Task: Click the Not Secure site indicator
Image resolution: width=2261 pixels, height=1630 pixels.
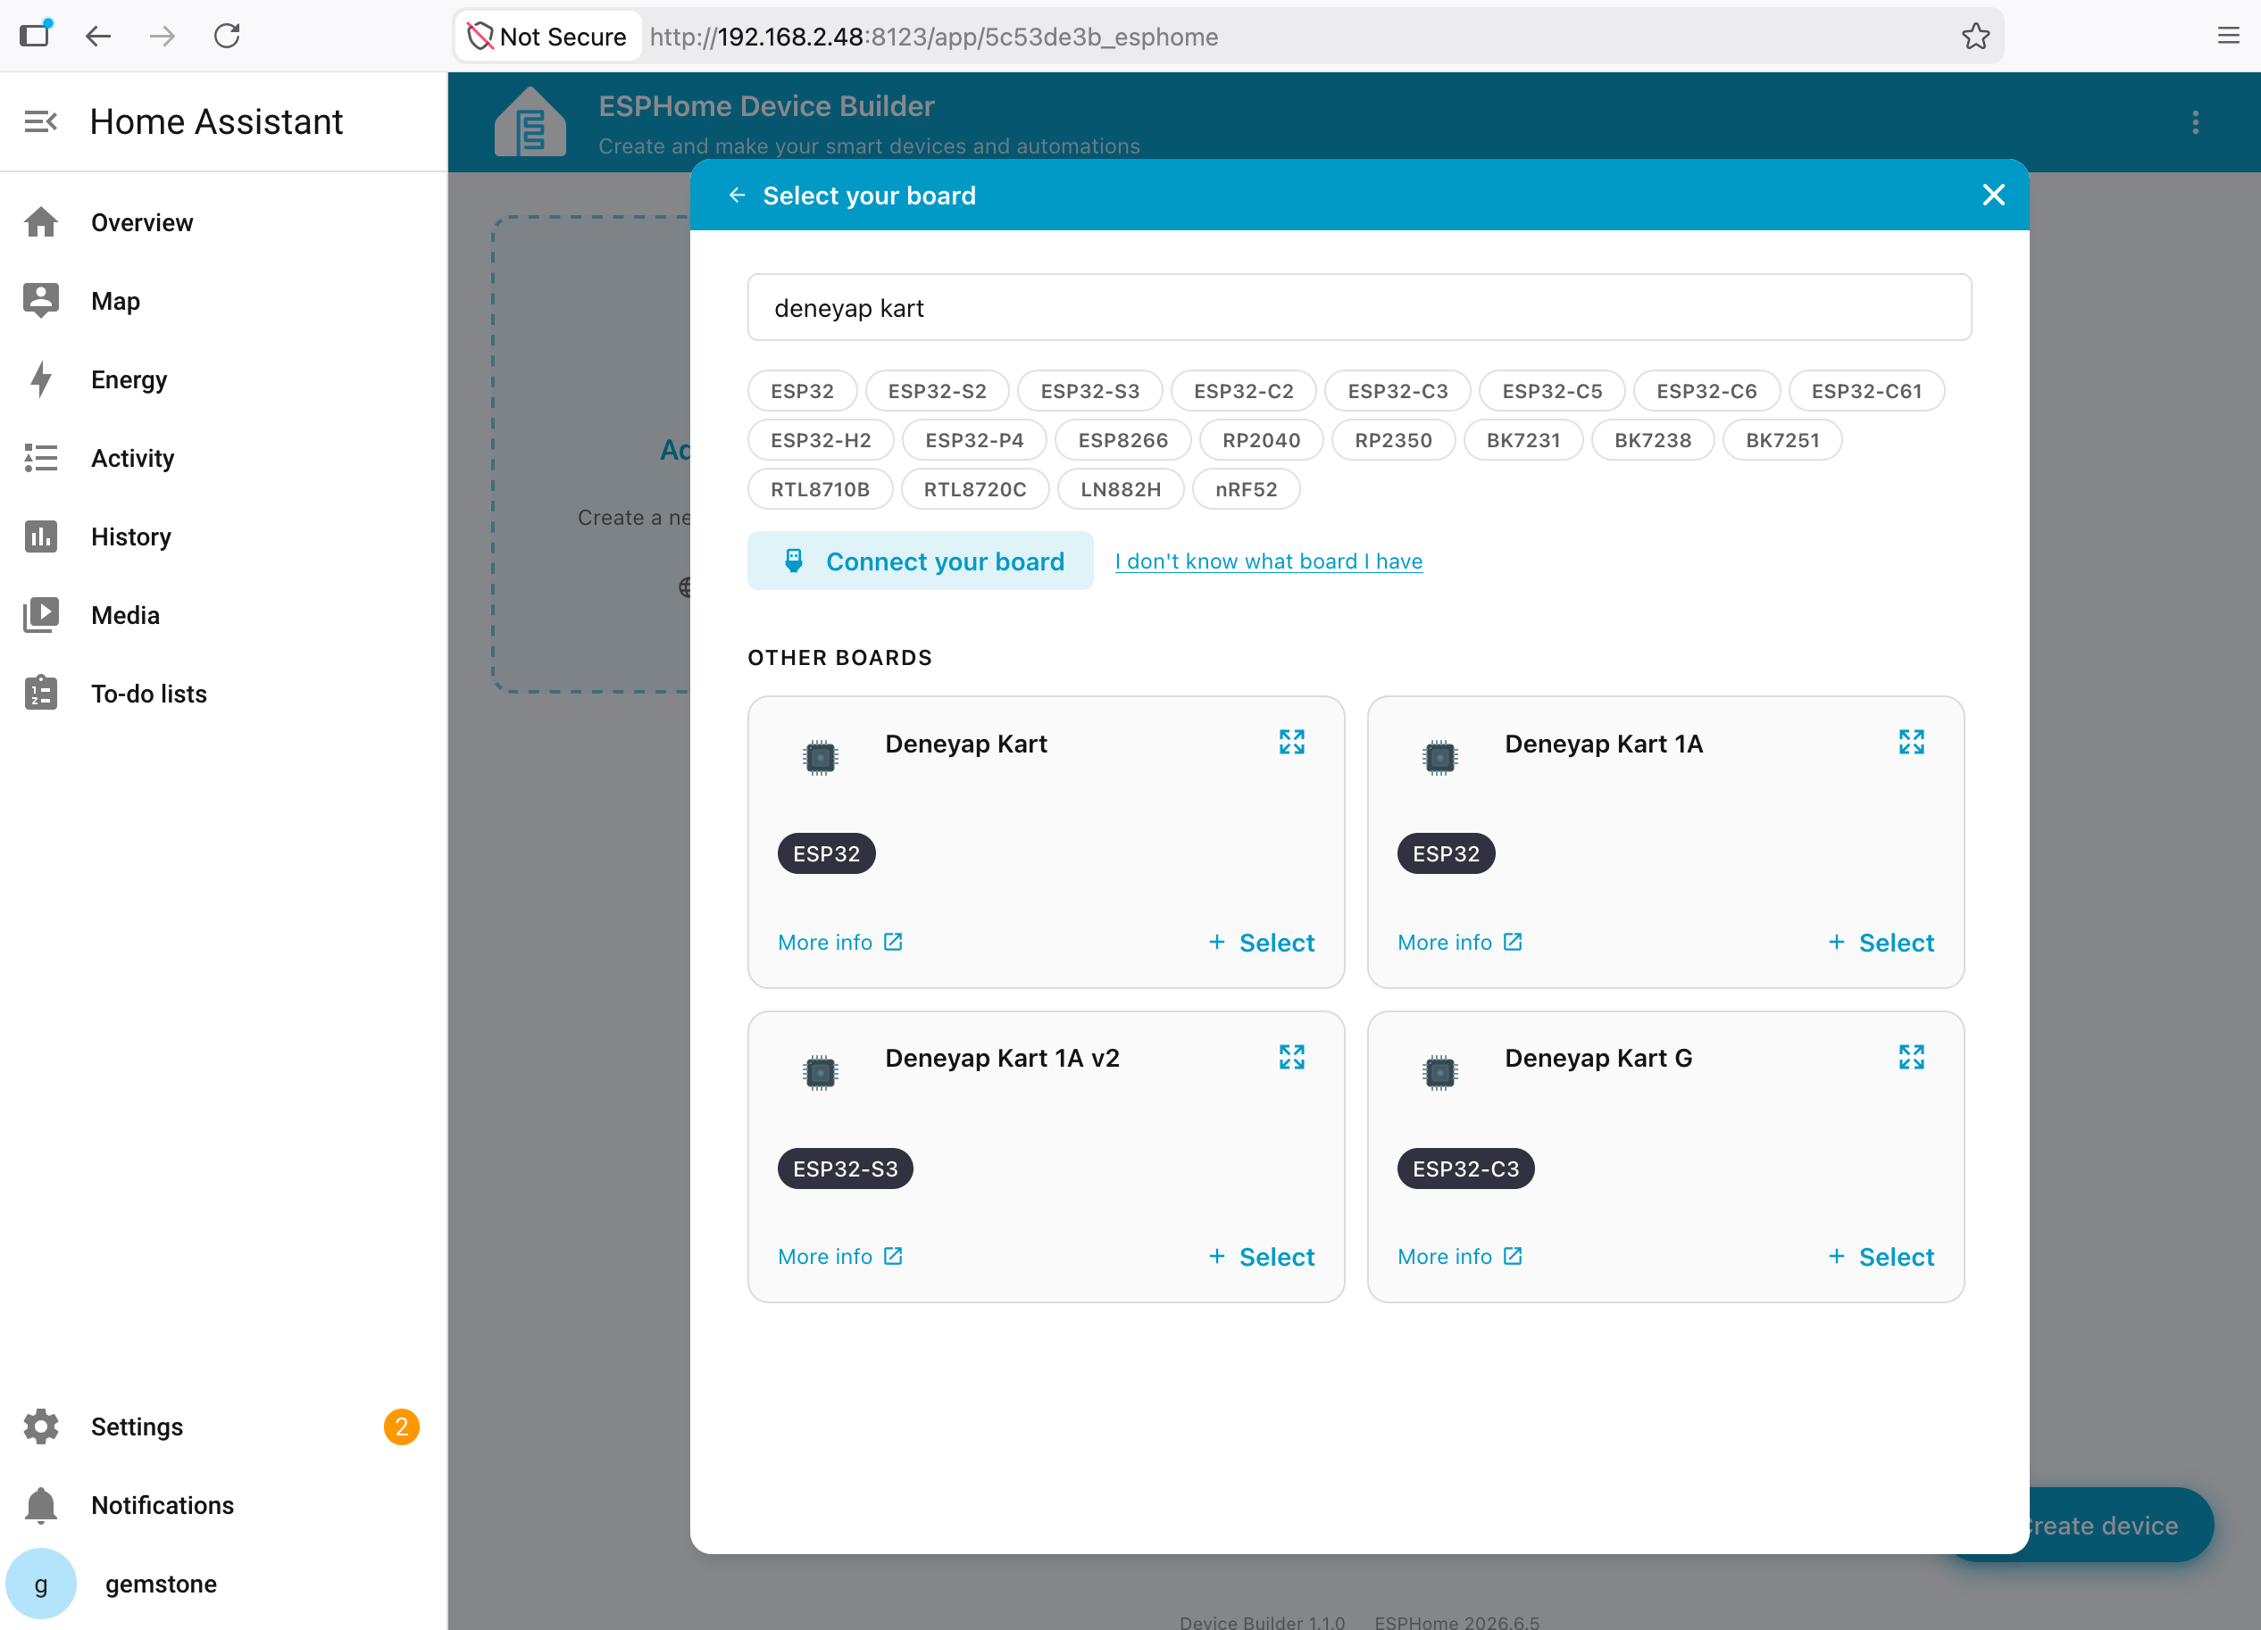Action: (547, 37)
